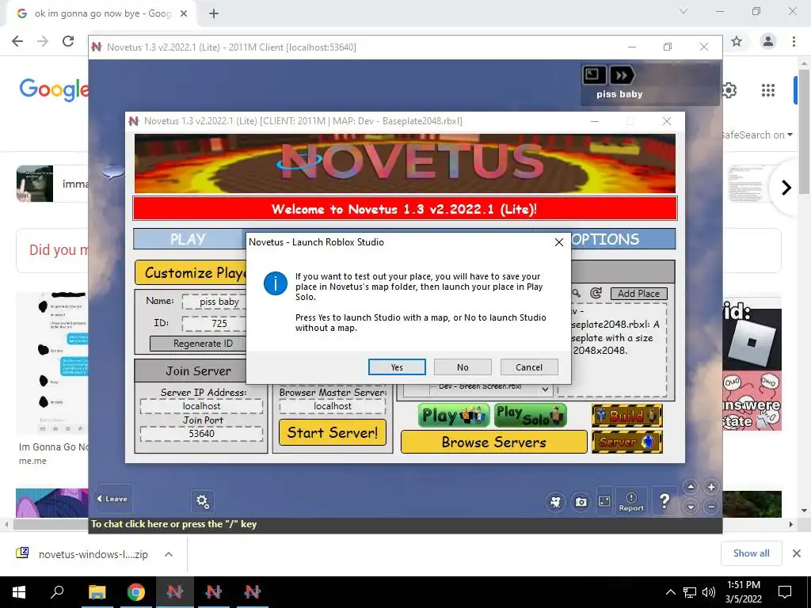Click the chat bubble icon in client

112,172
